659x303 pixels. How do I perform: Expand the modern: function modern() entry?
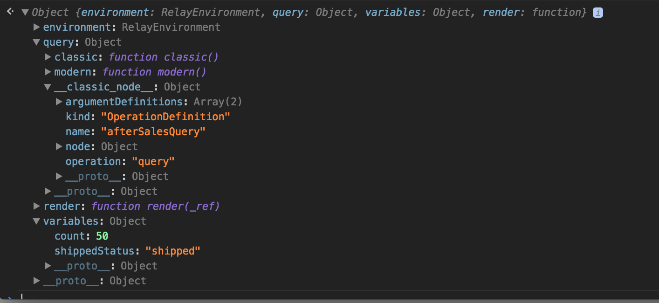pyautogui.click(x=48, y=72)
